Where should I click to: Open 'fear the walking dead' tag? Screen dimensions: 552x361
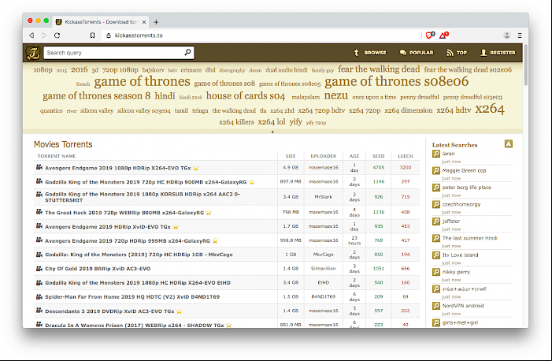tap(379, 69)
